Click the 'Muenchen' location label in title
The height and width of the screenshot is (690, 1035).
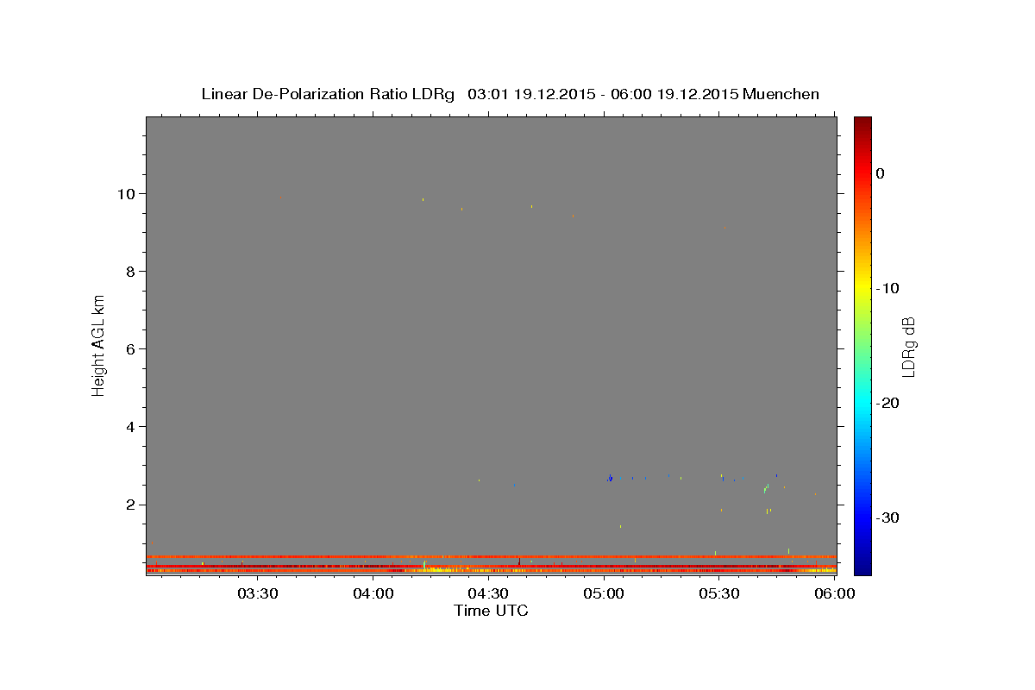tap(782, 94)
